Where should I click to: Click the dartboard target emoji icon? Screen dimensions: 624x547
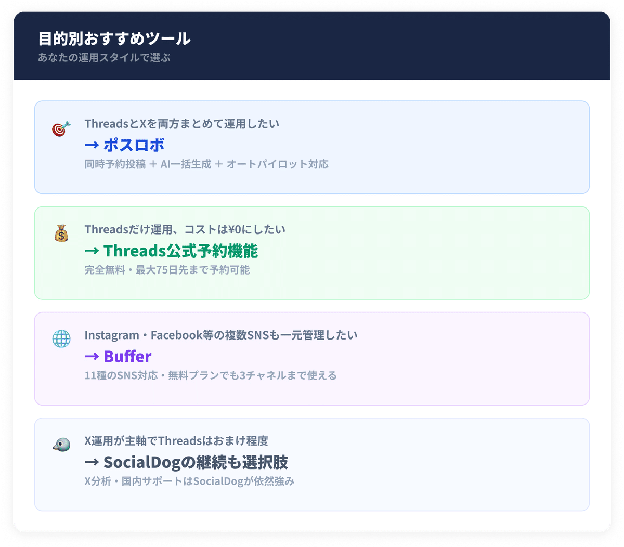pos(61,128)
